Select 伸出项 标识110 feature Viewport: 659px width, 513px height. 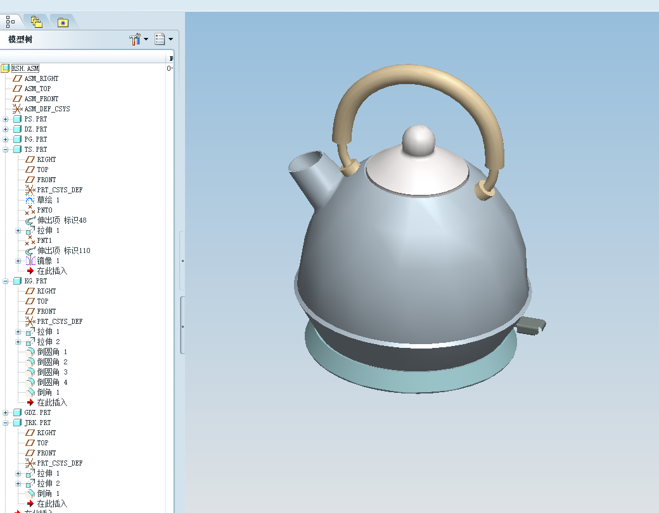pyautogui.click(x=63, y=250)
